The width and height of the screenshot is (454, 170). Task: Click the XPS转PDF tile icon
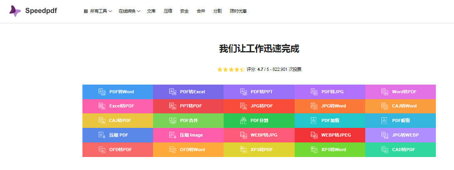pos(243,150)
